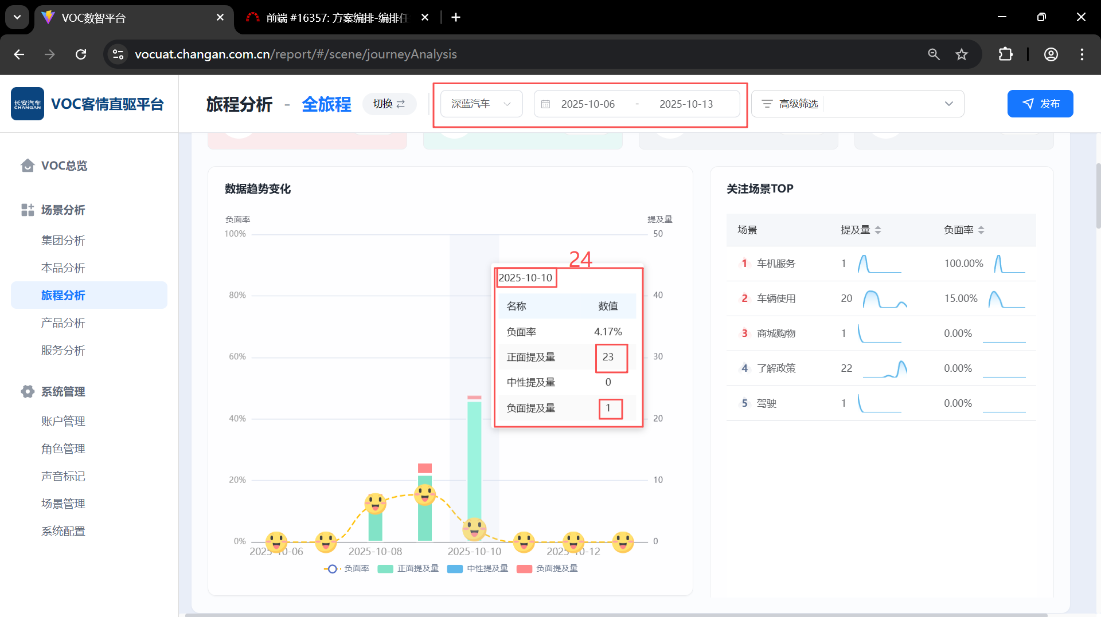This screenshot has height=617, width=1101.
Task: Toggle 负面率 line legend item
Action: tap(347, 568)
